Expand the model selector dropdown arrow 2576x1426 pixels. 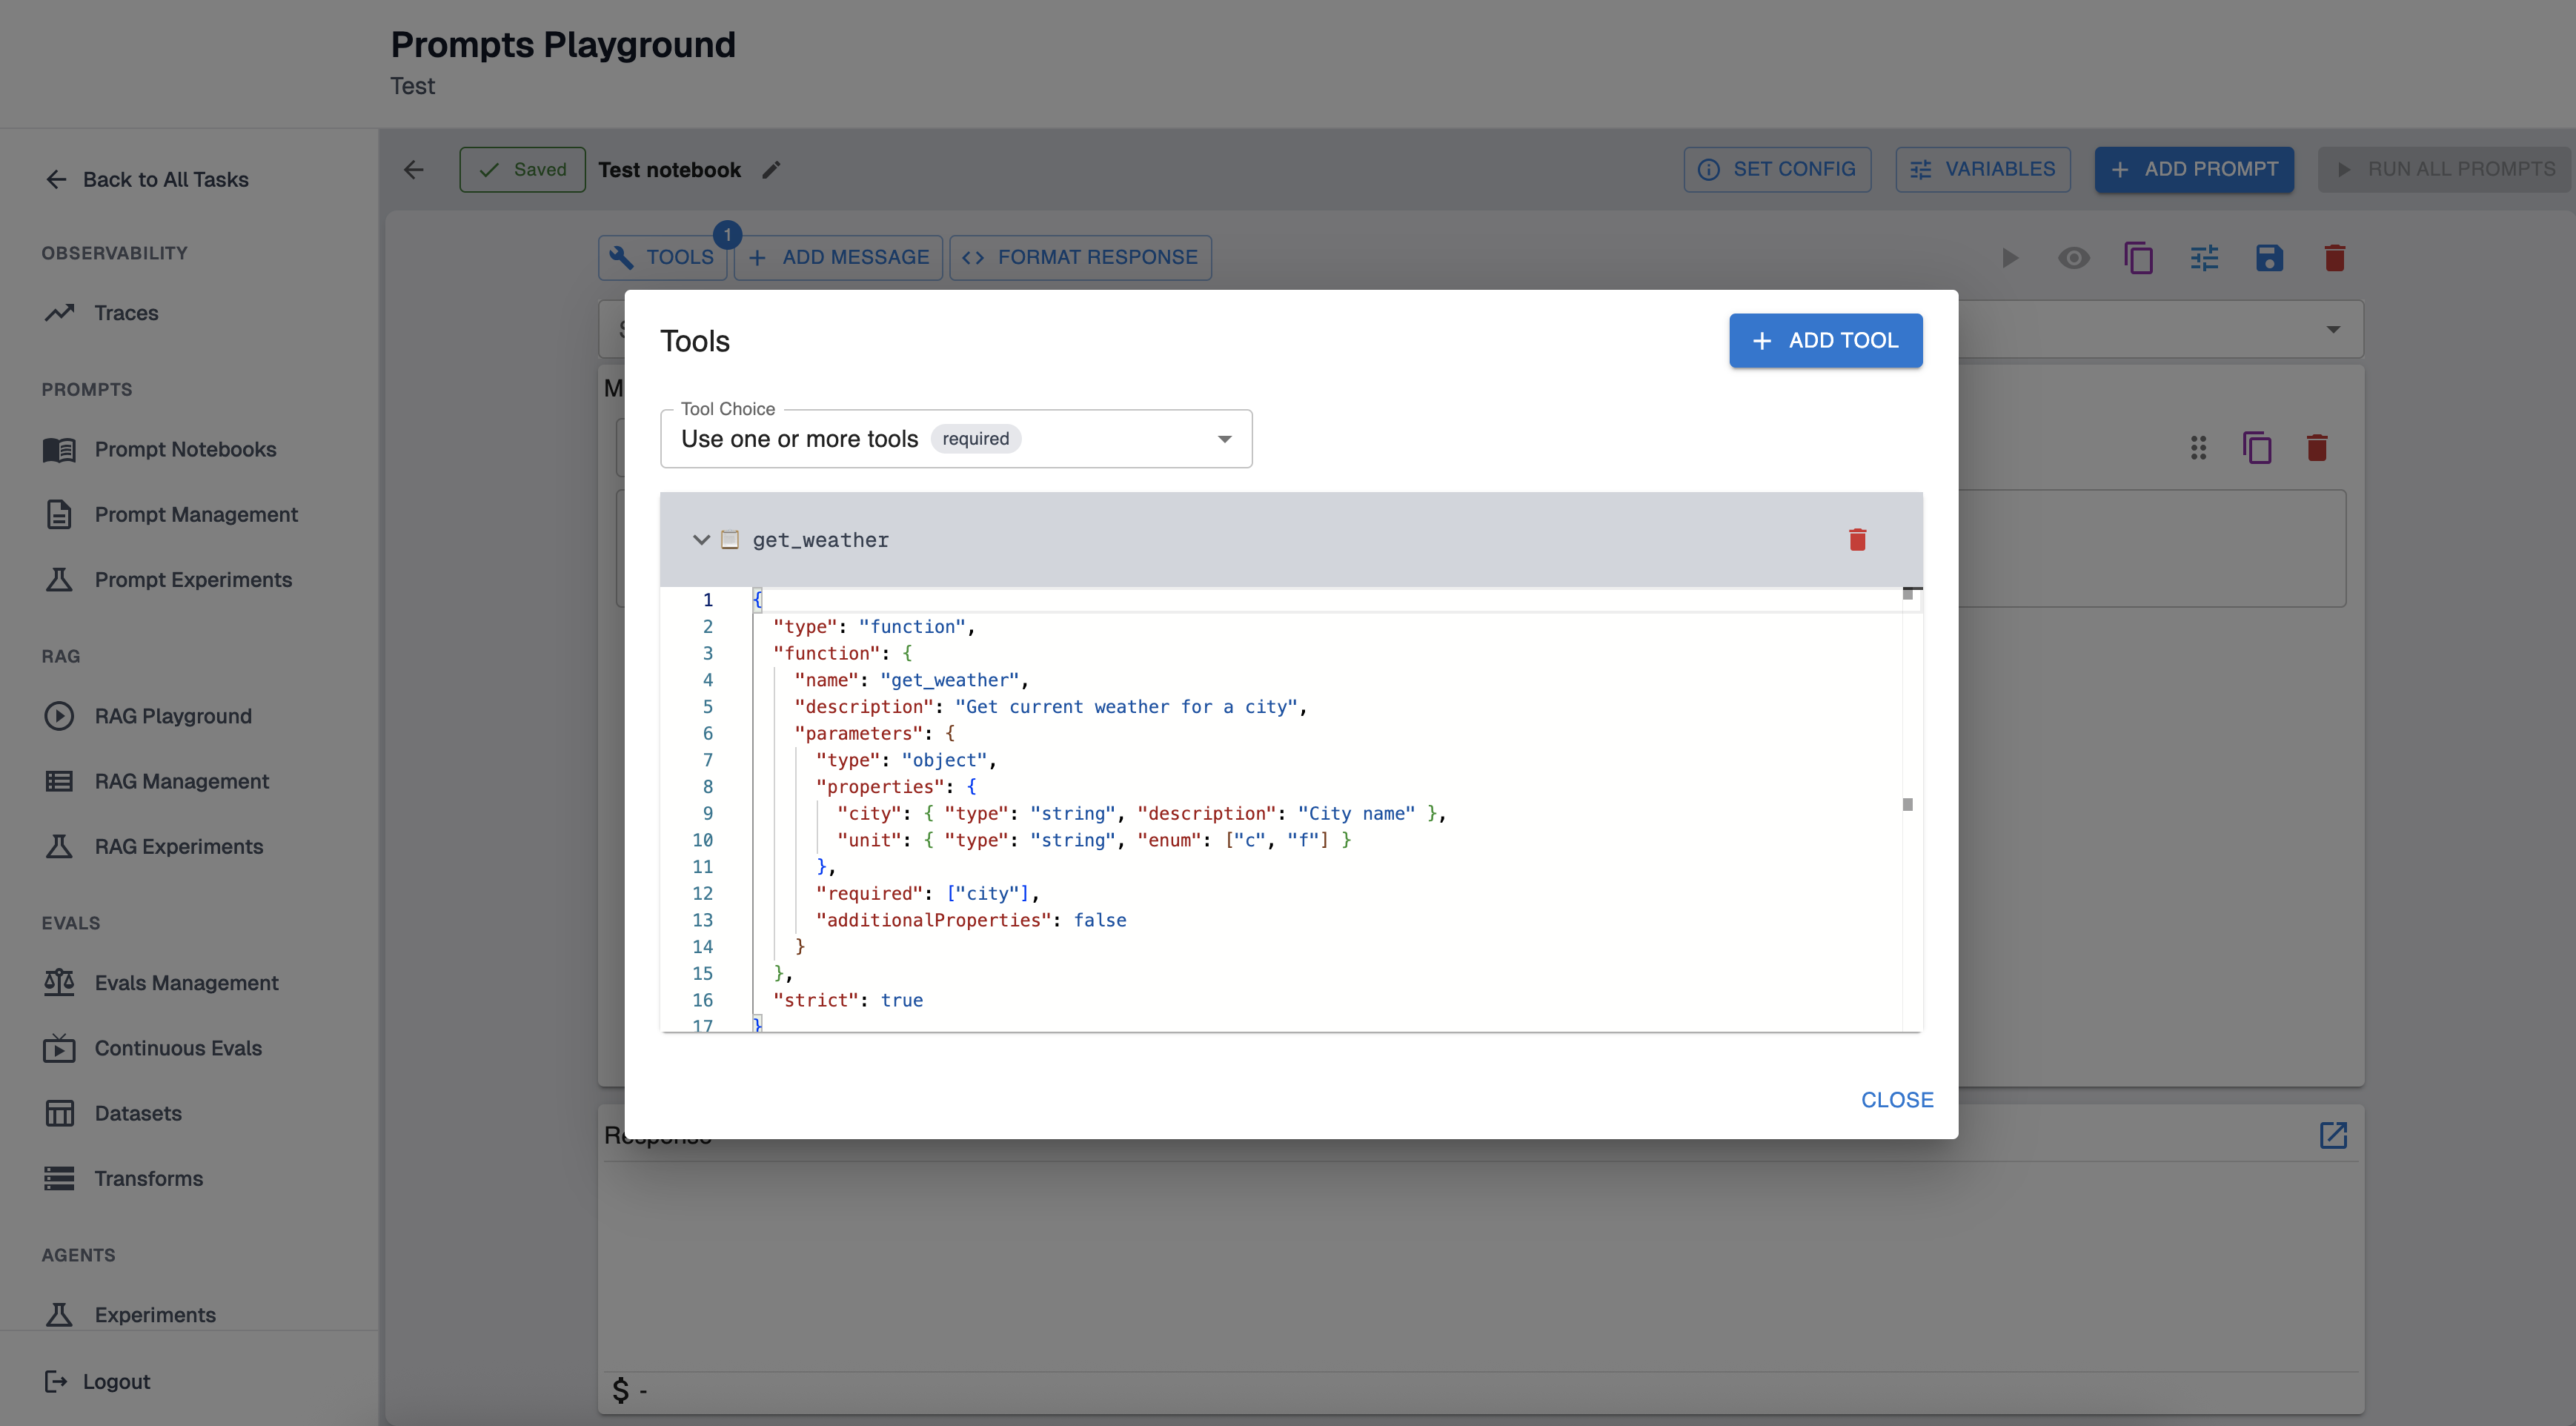pyautogui.click(x=2332, y=329)
